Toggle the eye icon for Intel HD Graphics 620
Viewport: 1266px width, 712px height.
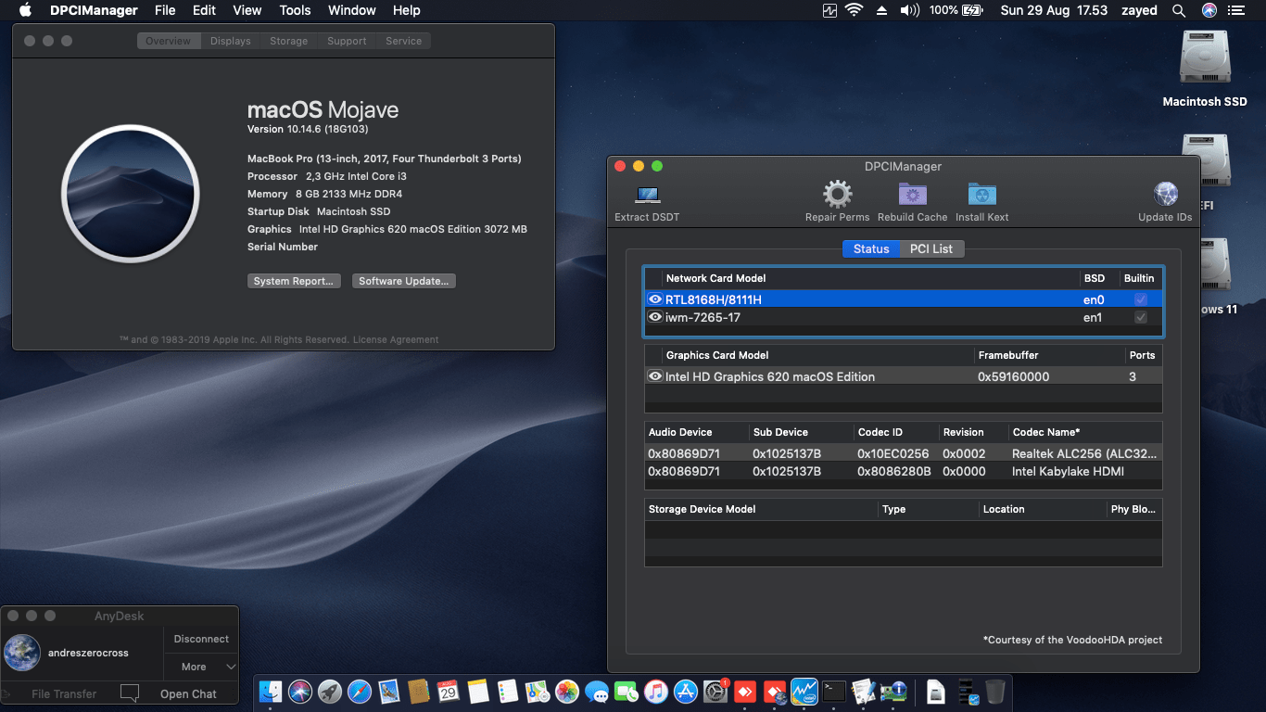[x=655, y=376]
